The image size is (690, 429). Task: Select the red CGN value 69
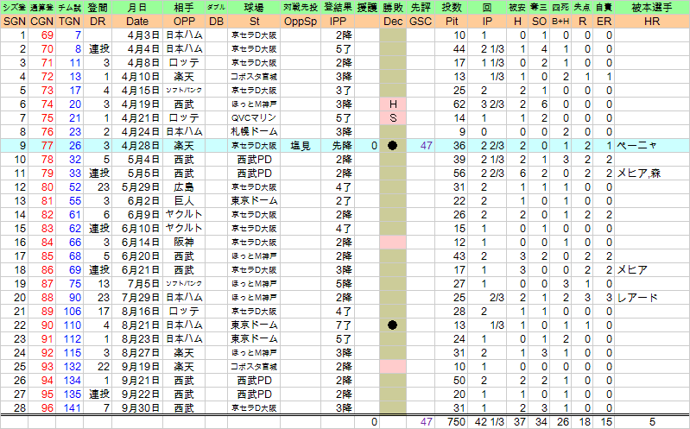point(47,35)
